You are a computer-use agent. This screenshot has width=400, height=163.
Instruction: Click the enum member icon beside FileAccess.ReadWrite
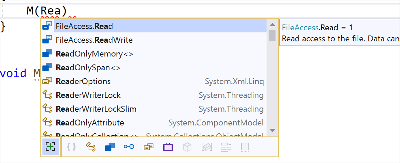(47, 40)
